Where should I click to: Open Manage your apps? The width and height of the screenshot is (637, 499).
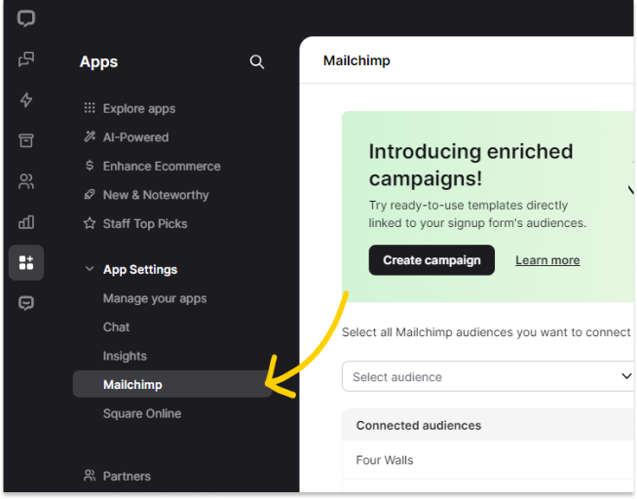click(155, 298)
